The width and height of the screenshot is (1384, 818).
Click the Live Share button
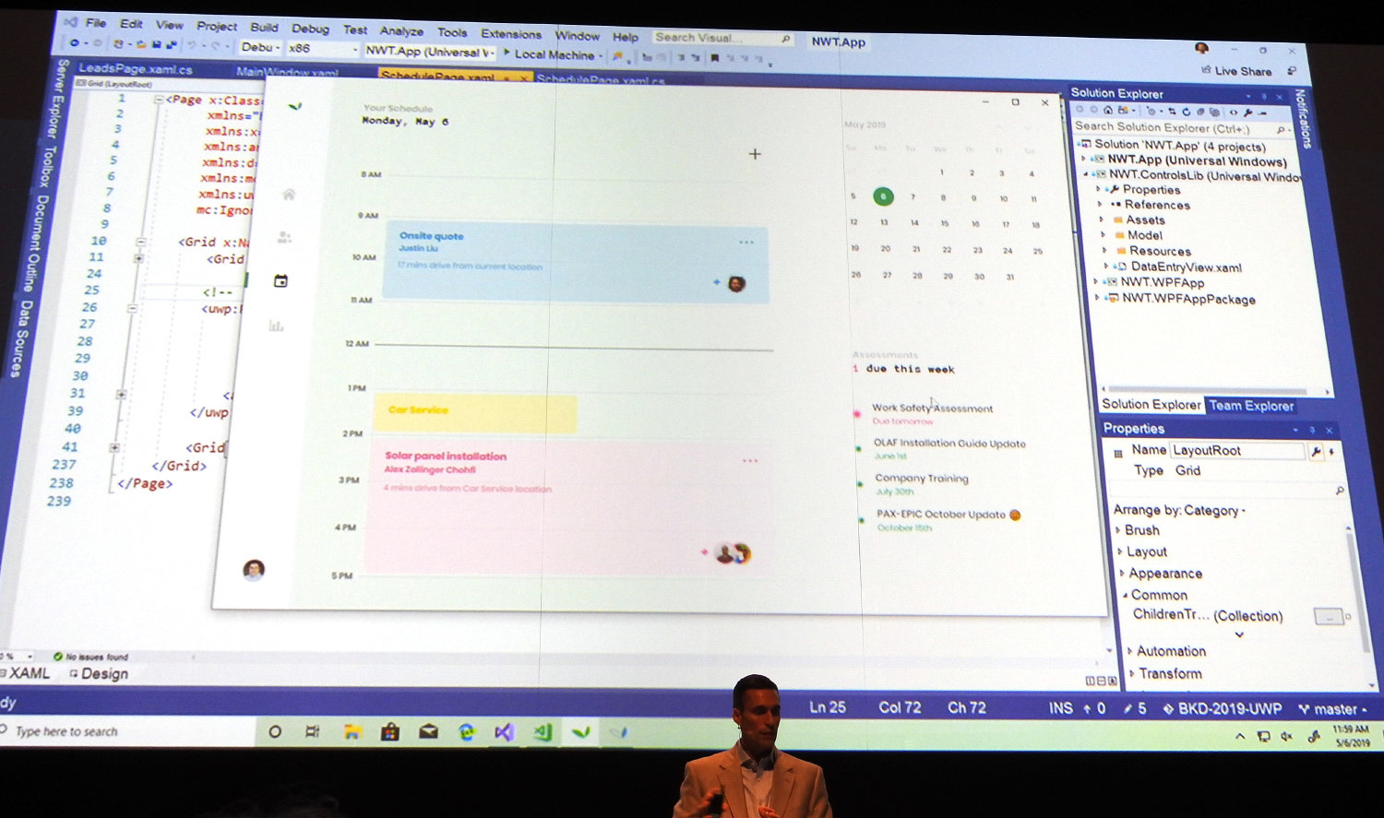coord(1236,71)
